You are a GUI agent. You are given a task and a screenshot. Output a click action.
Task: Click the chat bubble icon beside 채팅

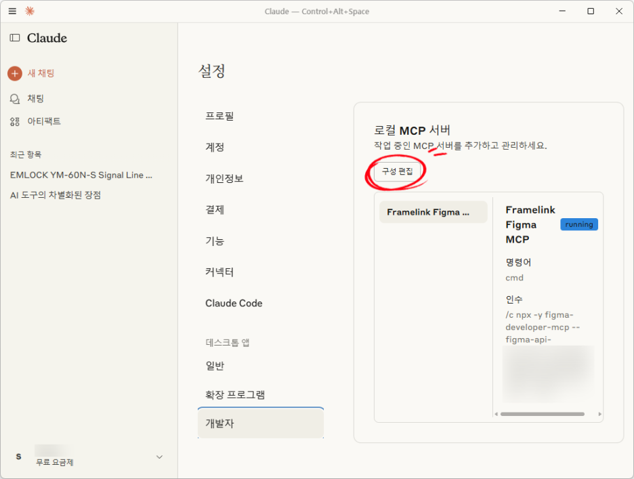tap(15, 99)
